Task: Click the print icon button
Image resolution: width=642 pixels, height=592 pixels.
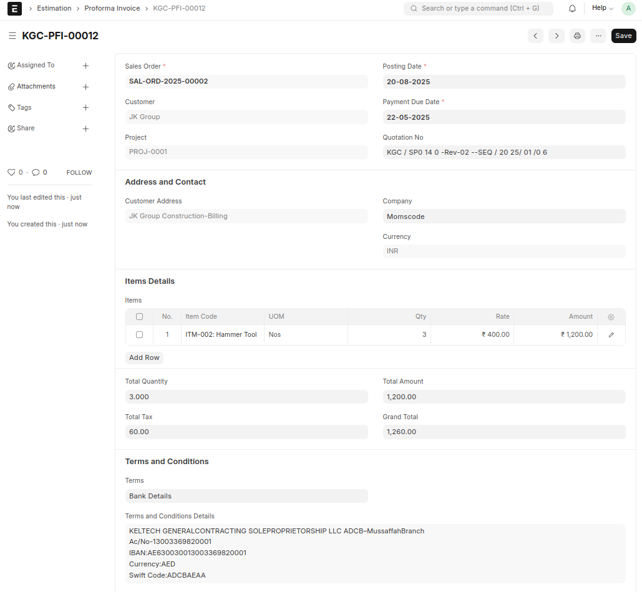Action: click(577, 36)
